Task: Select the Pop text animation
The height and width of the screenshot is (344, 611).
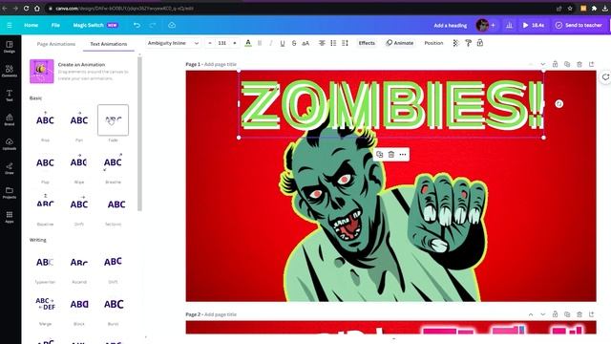Action: click(45, 162)
